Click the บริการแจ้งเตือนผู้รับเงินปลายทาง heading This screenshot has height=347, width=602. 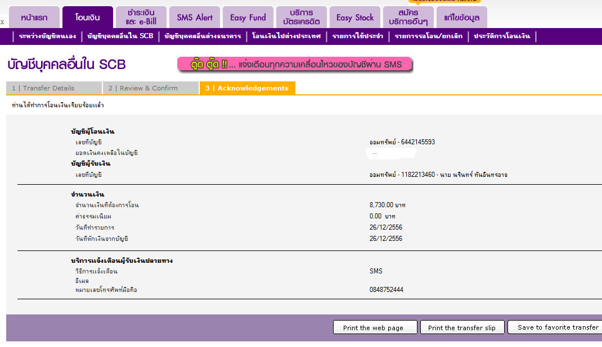point(122,261)
